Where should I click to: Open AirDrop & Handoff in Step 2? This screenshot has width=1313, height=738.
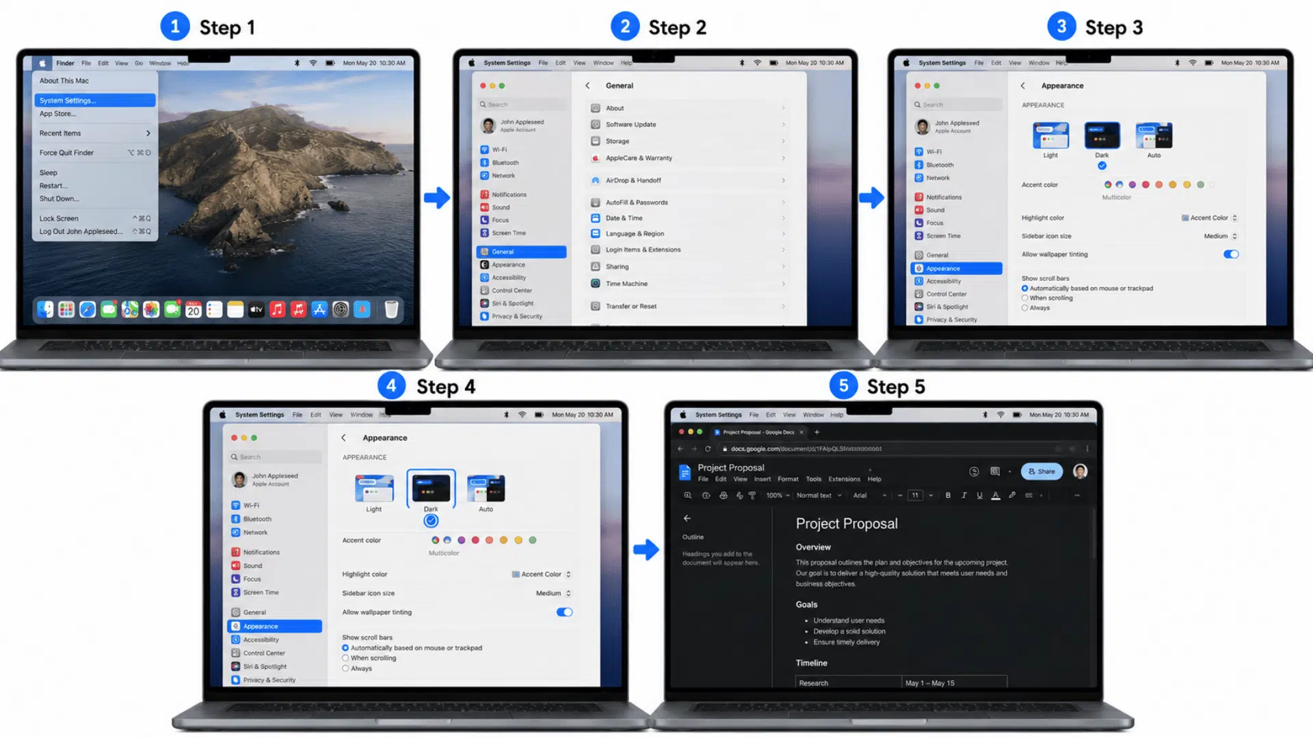(689, 180)
